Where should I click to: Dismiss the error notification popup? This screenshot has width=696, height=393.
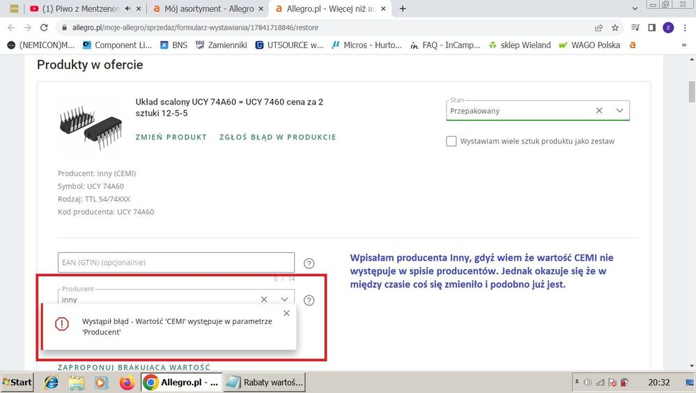[286, 314]
